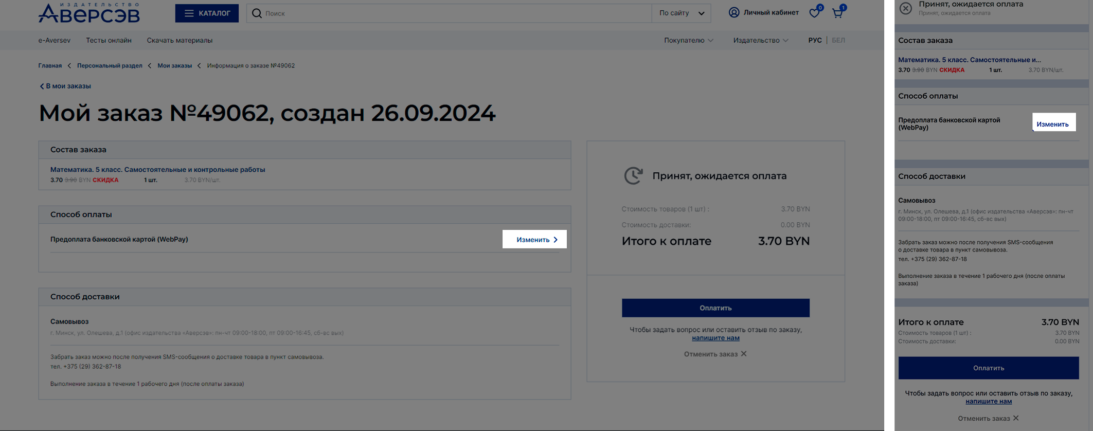The image size is (1093, 431).
Task: Switch language to БЕЛ
Action: coord(838,40)
